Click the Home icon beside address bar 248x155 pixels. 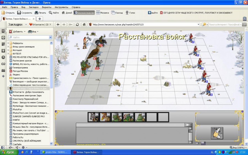[x=84, y=25]
